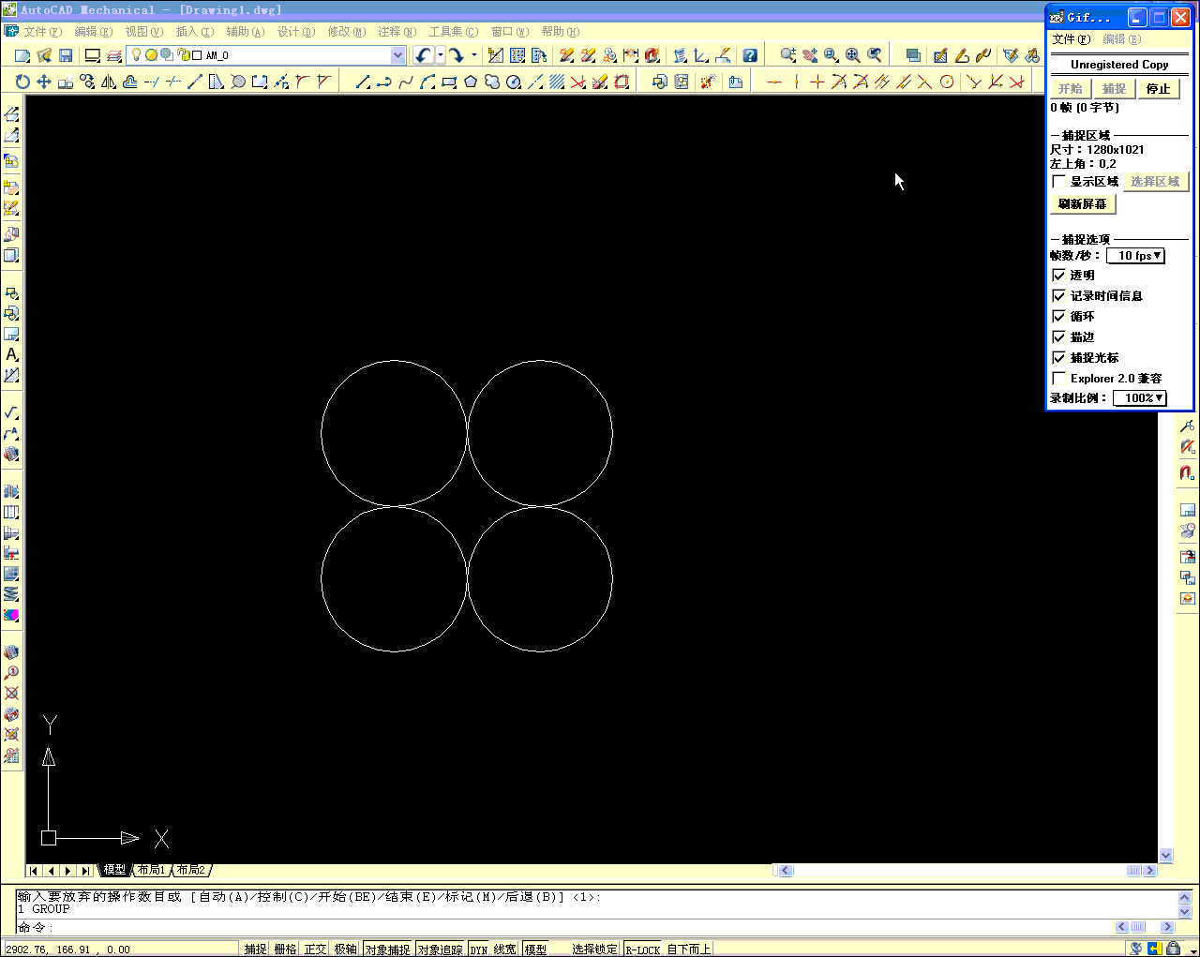Screen dimensions: 1200x957
Task: Click the red circle-with-center icon
Action: click(947, 82)
